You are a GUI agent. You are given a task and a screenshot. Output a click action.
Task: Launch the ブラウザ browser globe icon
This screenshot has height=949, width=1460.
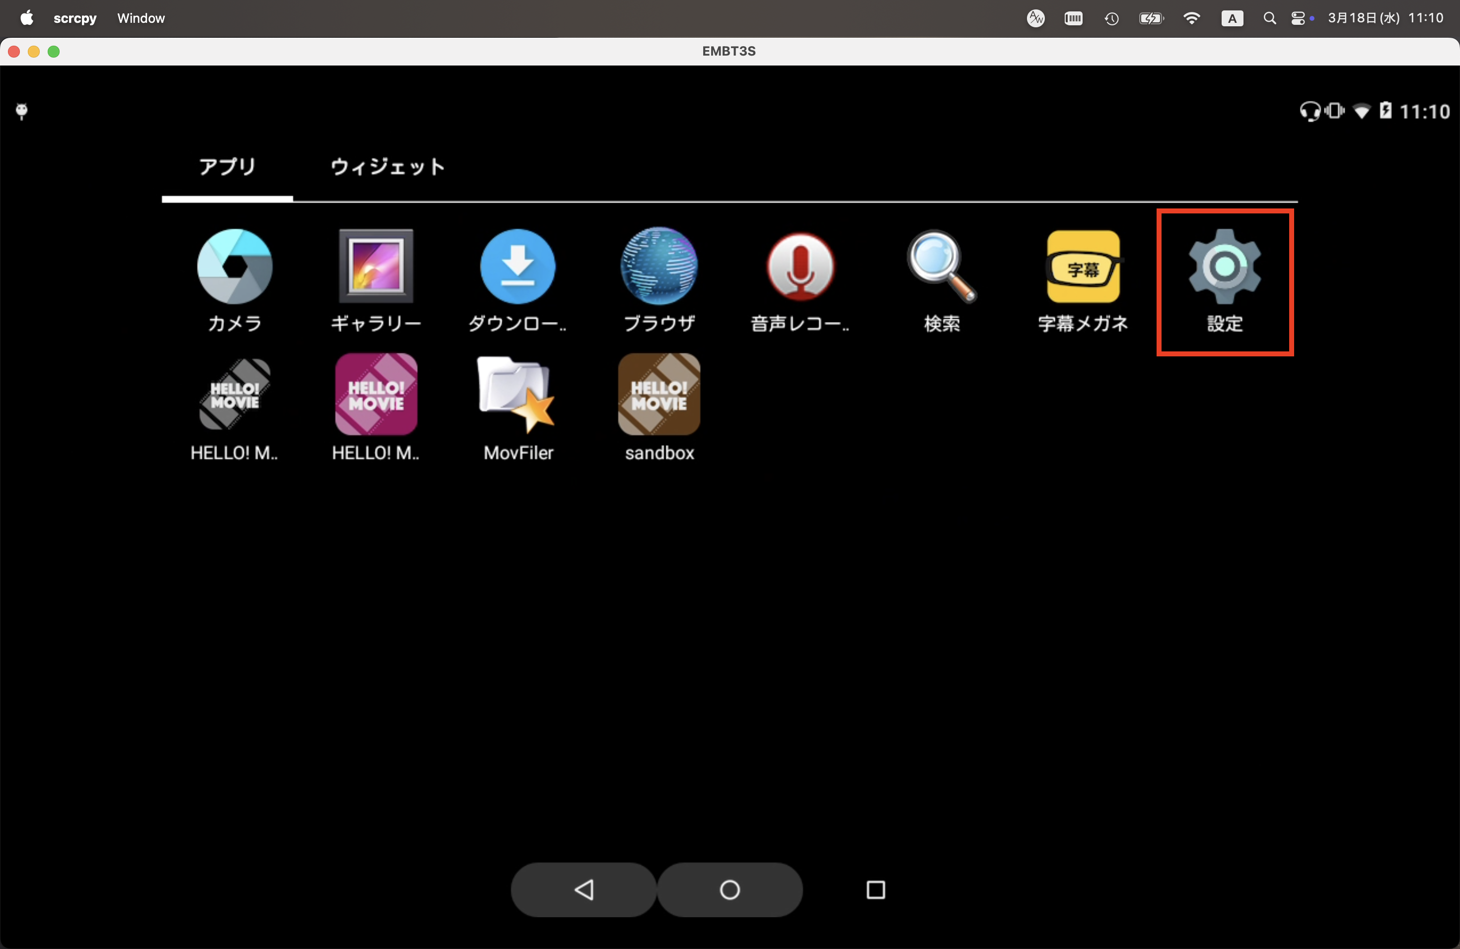pos(659,267)
